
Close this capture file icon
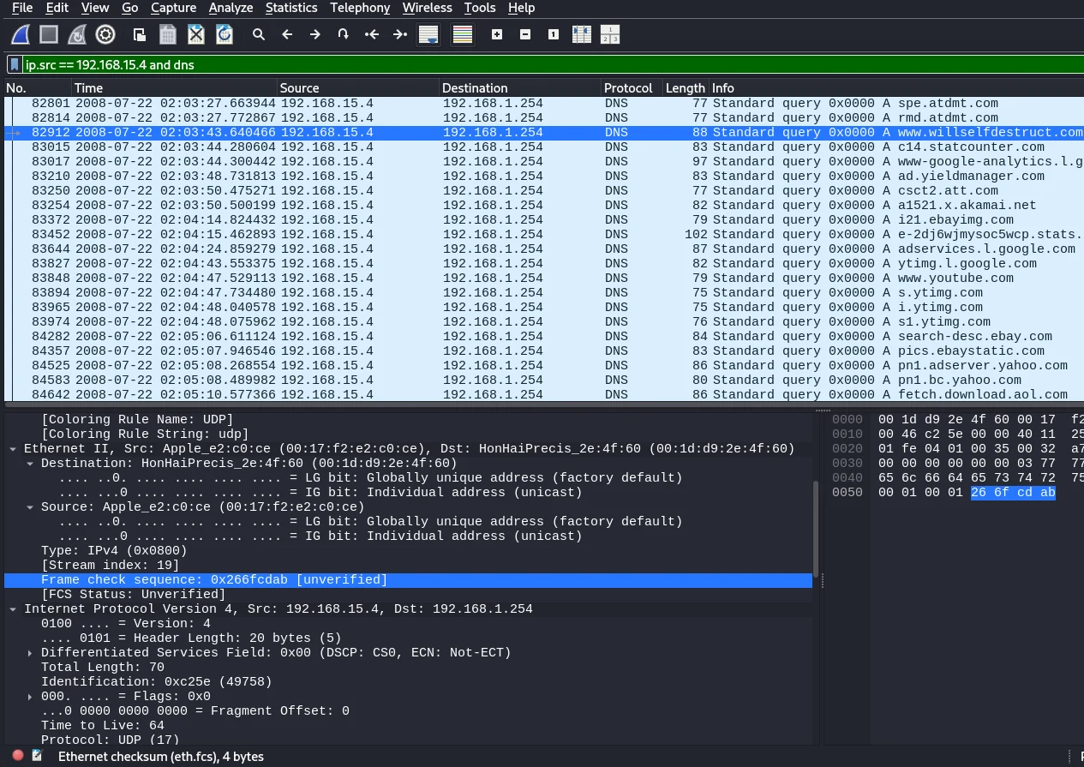point(196,34)
